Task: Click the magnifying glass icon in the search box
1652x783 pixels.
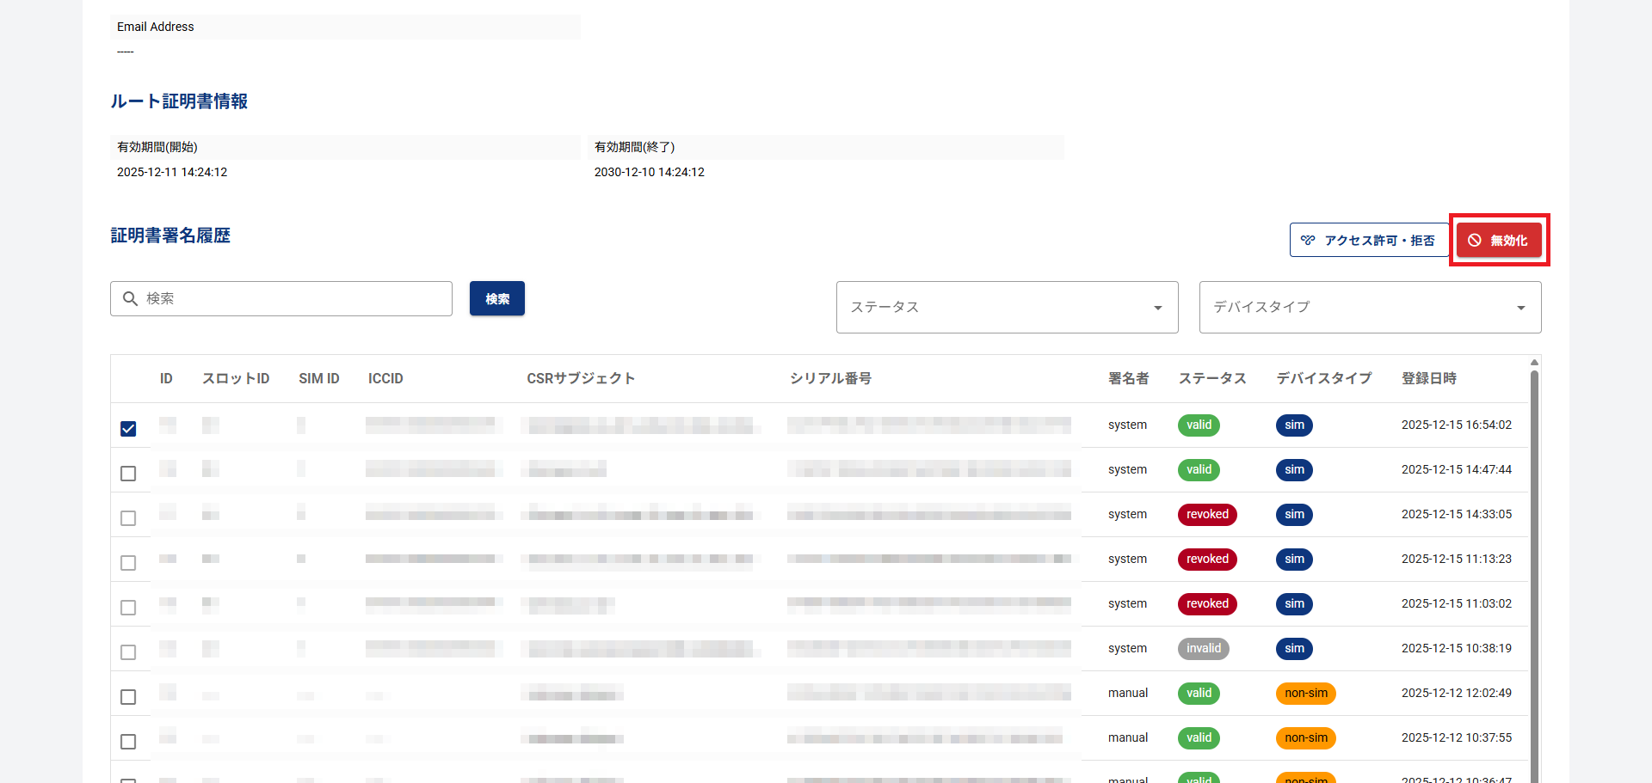Action: [x=131, y=298]
